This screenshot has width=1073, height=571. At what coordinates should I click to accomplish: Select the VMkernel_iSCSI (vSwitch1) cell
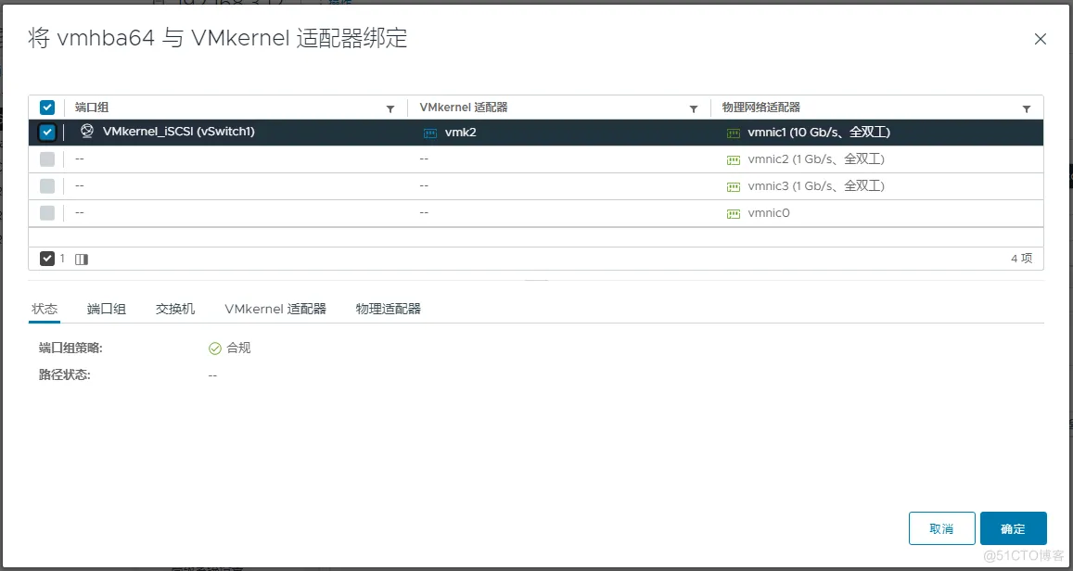[179, 132]
